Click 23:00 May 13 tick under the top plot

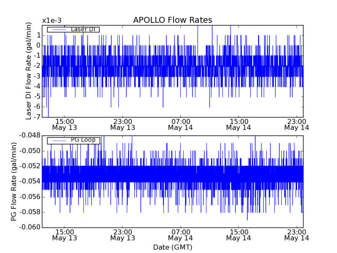(123, 124)
